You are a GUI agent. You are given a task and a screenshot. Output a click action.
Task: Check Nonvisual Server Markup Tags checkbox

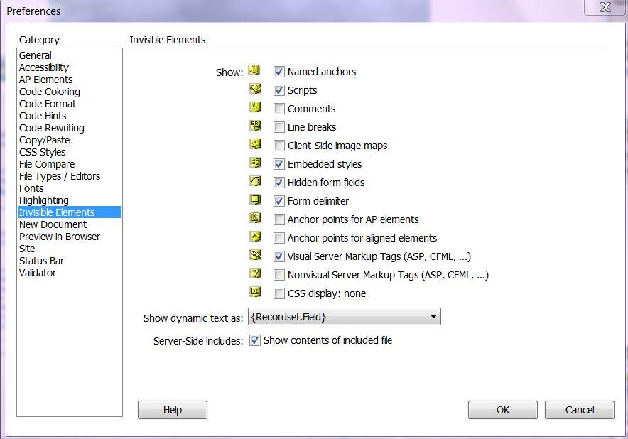tap(278, 275)
